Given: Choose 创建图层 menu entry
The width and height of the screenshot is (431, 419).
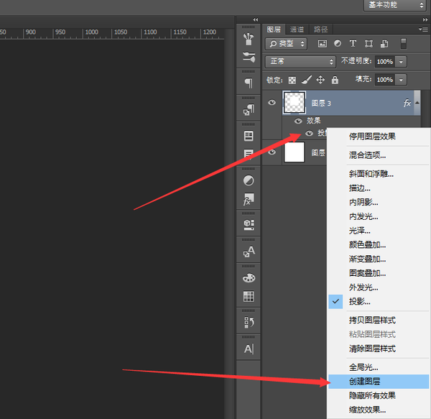Looking at the screenshot, I should click(x=379, y=382).
